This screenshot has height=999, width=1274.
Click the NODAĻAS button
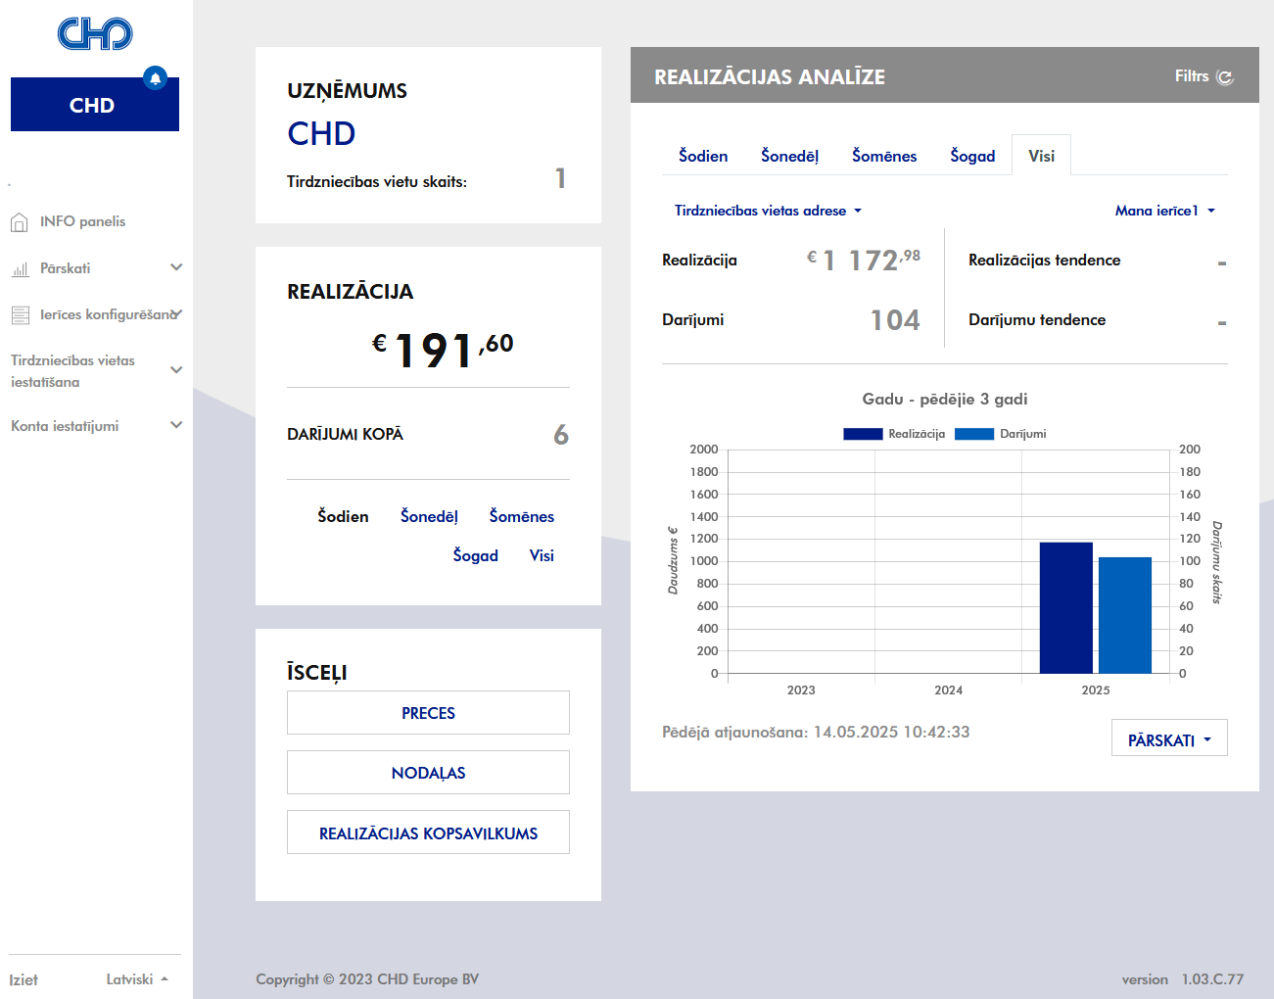tap(428, 773)
